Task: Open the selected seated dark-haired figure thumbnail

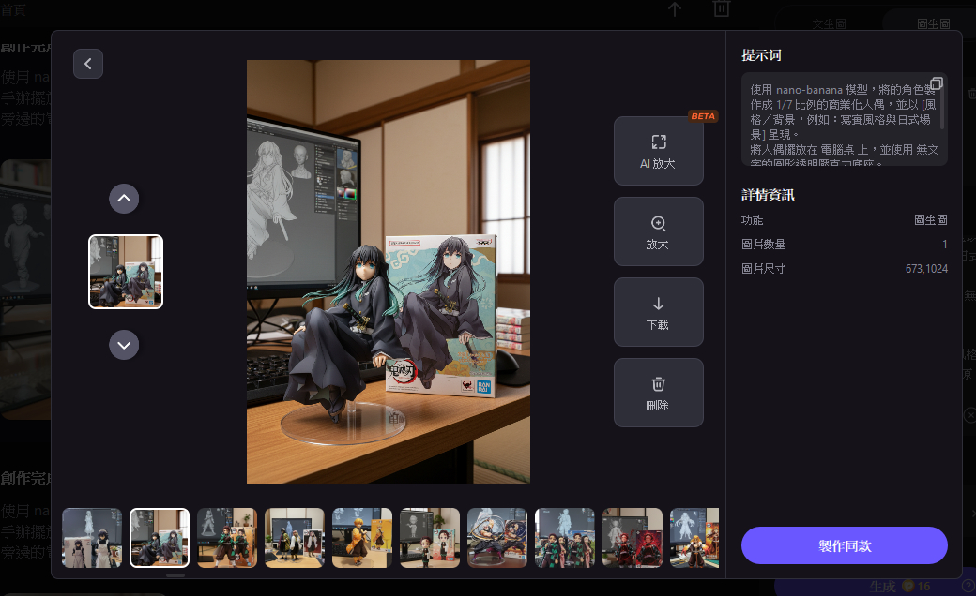Action: point(160,538)
